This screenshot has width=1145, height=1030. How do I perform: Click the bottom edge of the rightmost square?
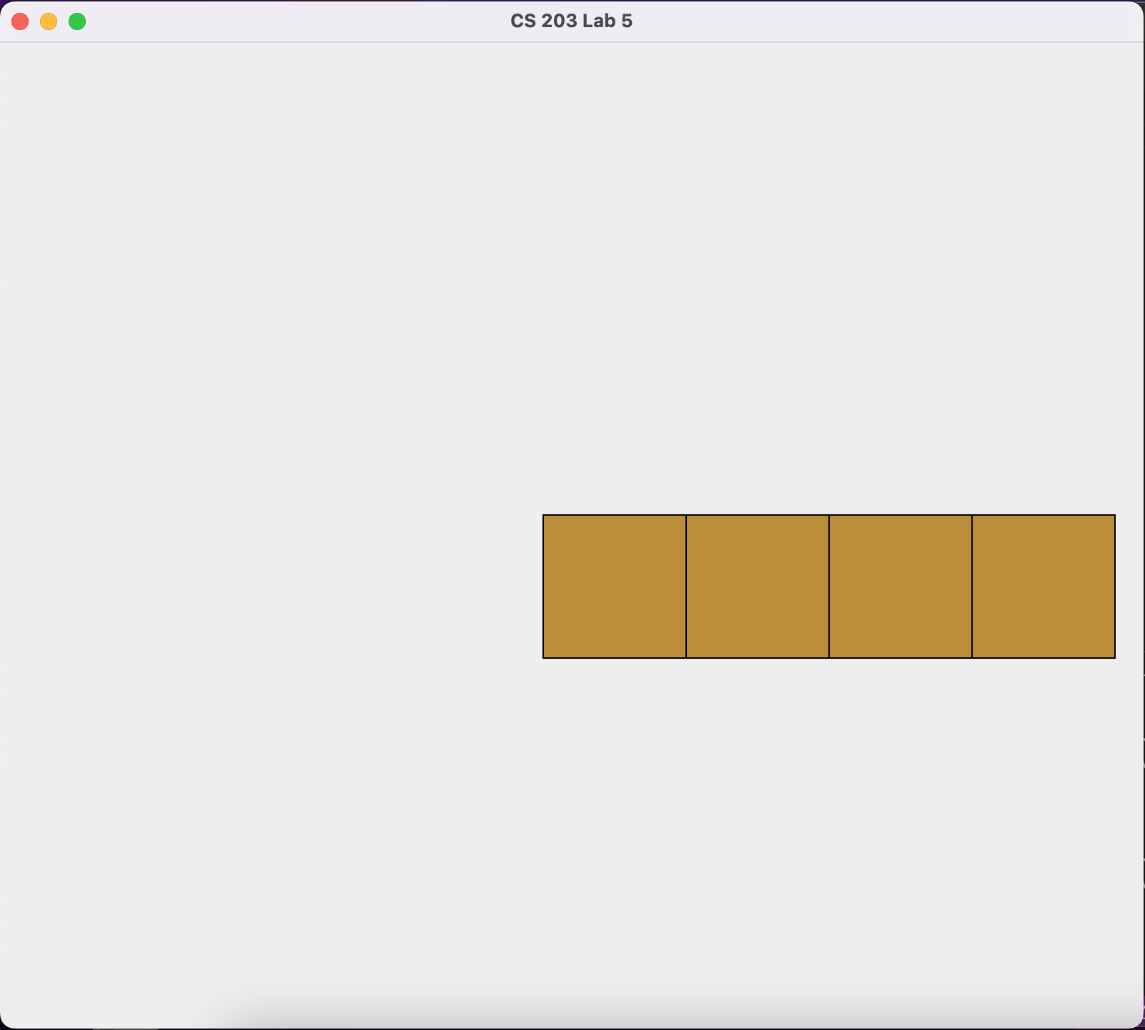click(1043, 657)
